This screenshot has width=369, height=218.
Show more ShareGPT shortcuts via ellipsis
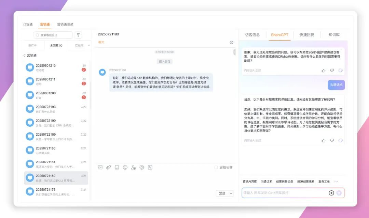click(336, 182)
